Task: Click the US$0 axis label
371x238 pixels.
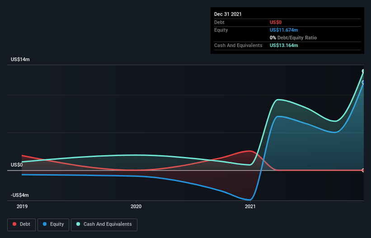Action: [x=17, y=165]
